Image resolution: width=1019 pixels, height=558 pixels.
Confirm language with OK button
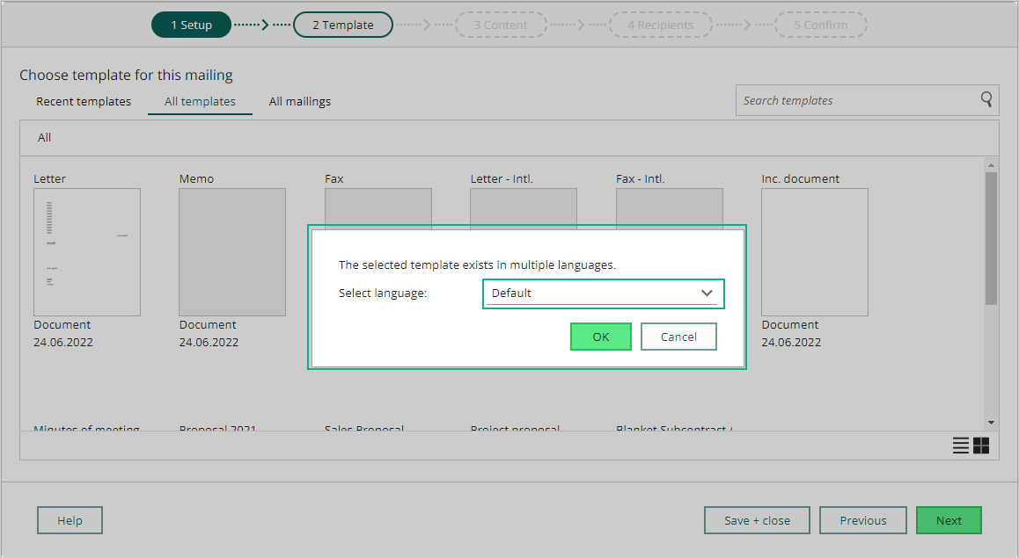[x=600, y=337]
